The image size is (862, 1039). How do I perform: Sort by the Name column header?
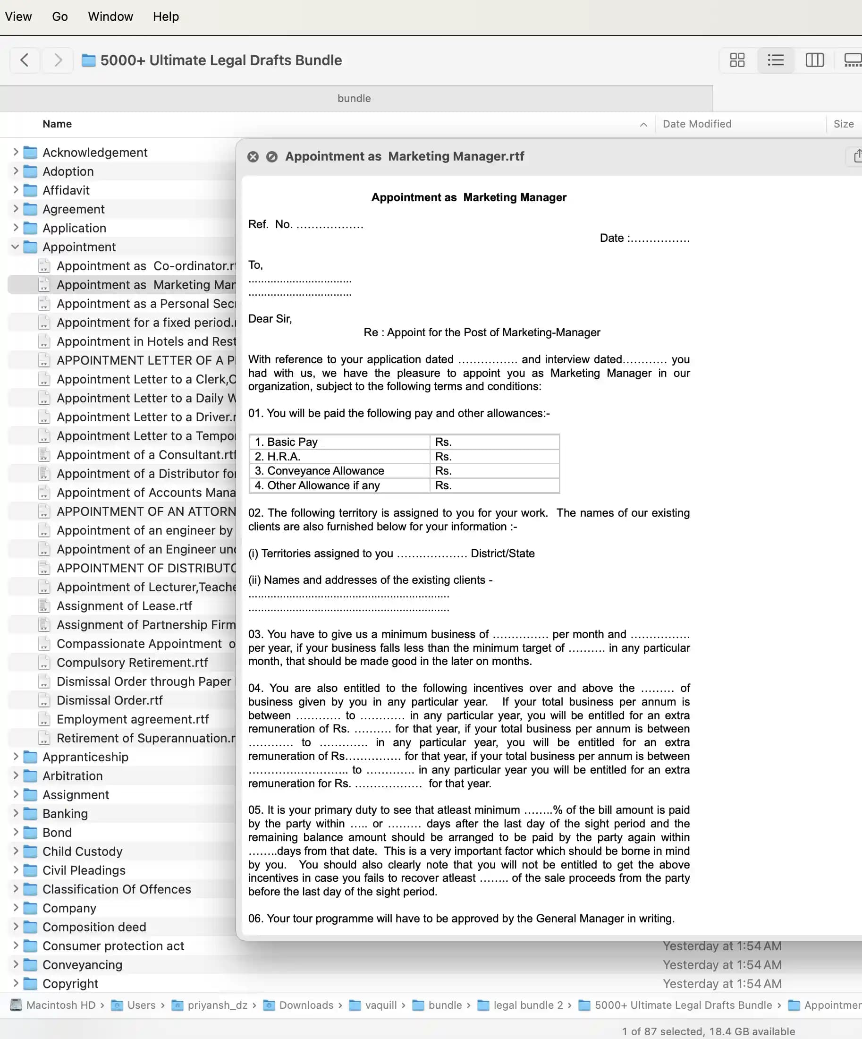pyautogui.click(x=57, y=124)
